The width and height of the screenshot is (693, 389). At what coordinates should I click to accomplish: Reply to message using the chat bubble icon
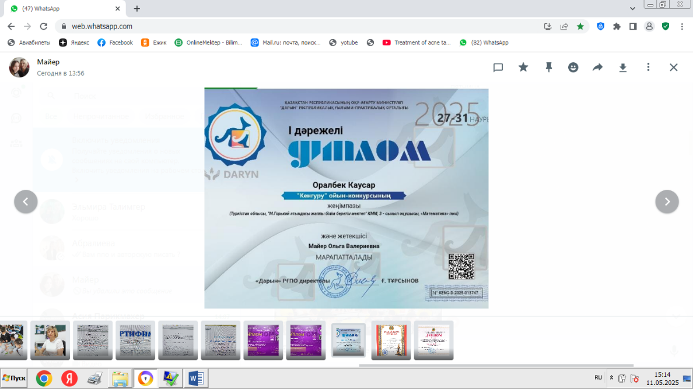click(x=498, y=68)
